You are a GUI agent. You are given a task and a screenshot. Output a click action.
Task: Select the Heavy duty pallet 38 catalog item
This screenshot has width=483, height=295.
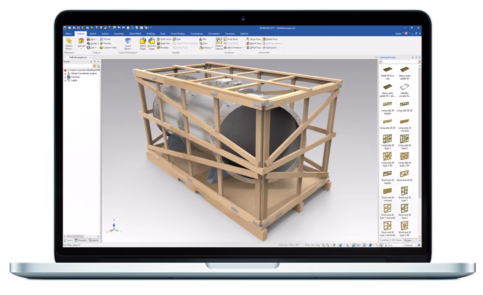(x=405, y=71)
